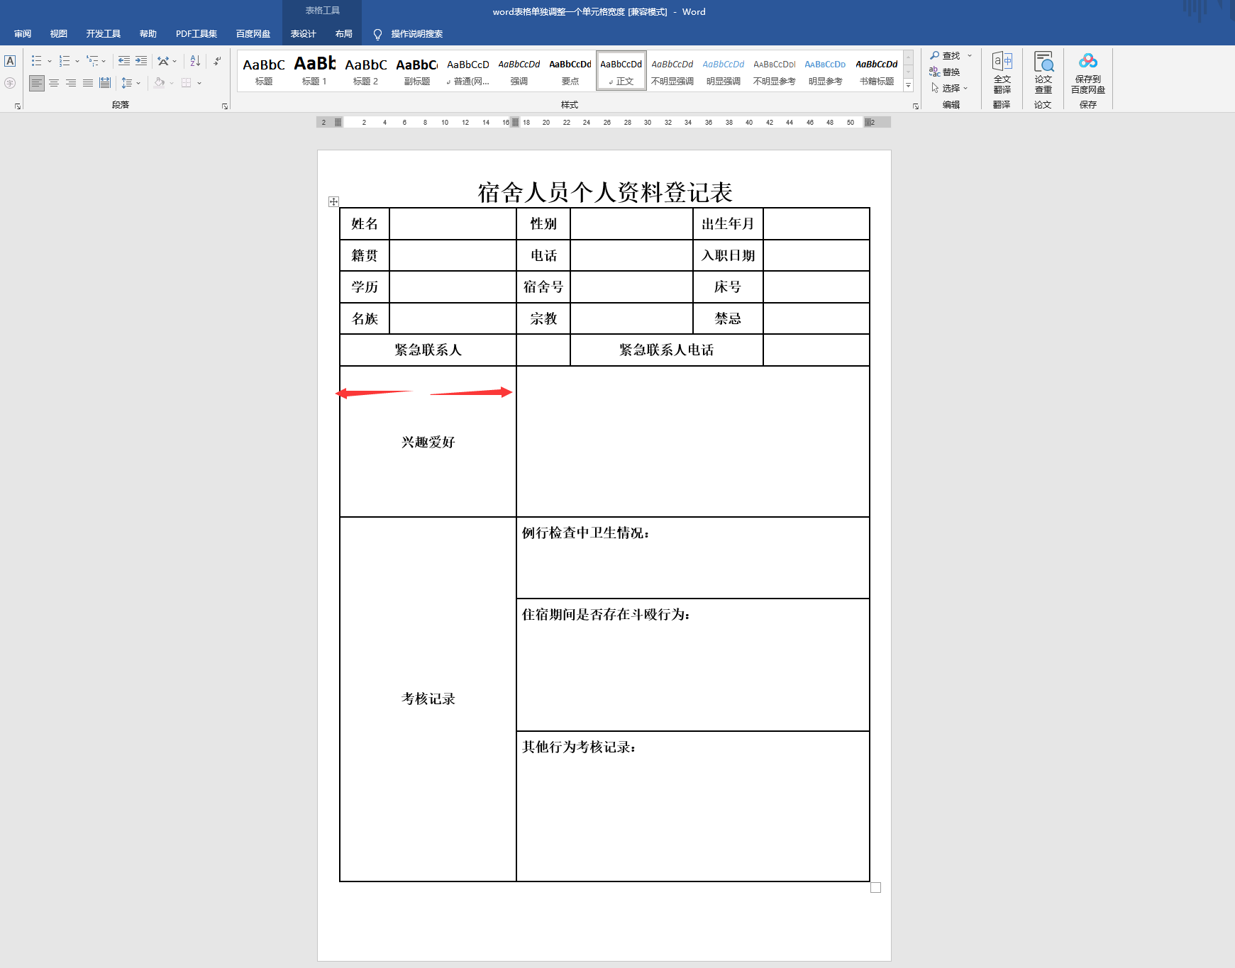
Task: Open the 审阅 tab
Action: (23, 34)
